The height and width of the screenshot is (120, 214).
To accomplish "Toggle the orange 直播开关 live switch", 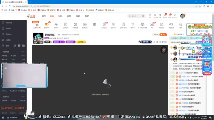I will (x=47, y=24).
